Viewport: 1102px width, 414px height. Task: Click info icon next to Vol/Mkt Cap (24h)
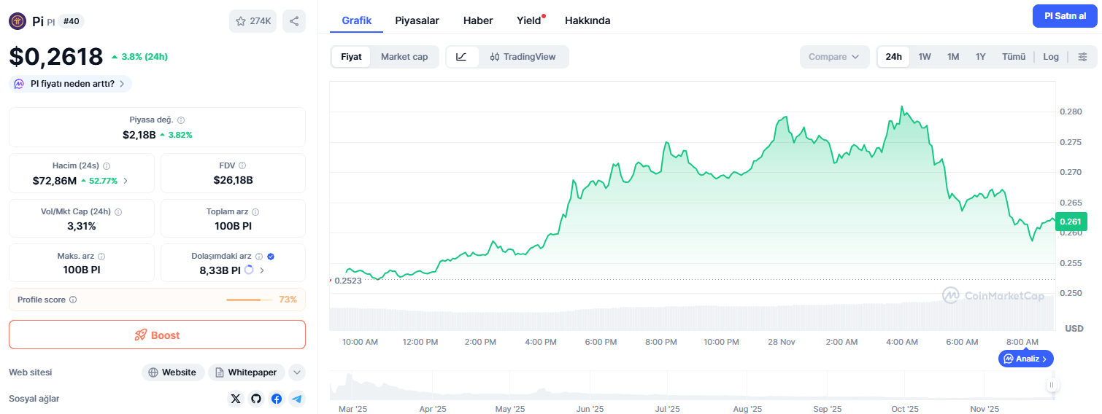click(x=118, y=212)
